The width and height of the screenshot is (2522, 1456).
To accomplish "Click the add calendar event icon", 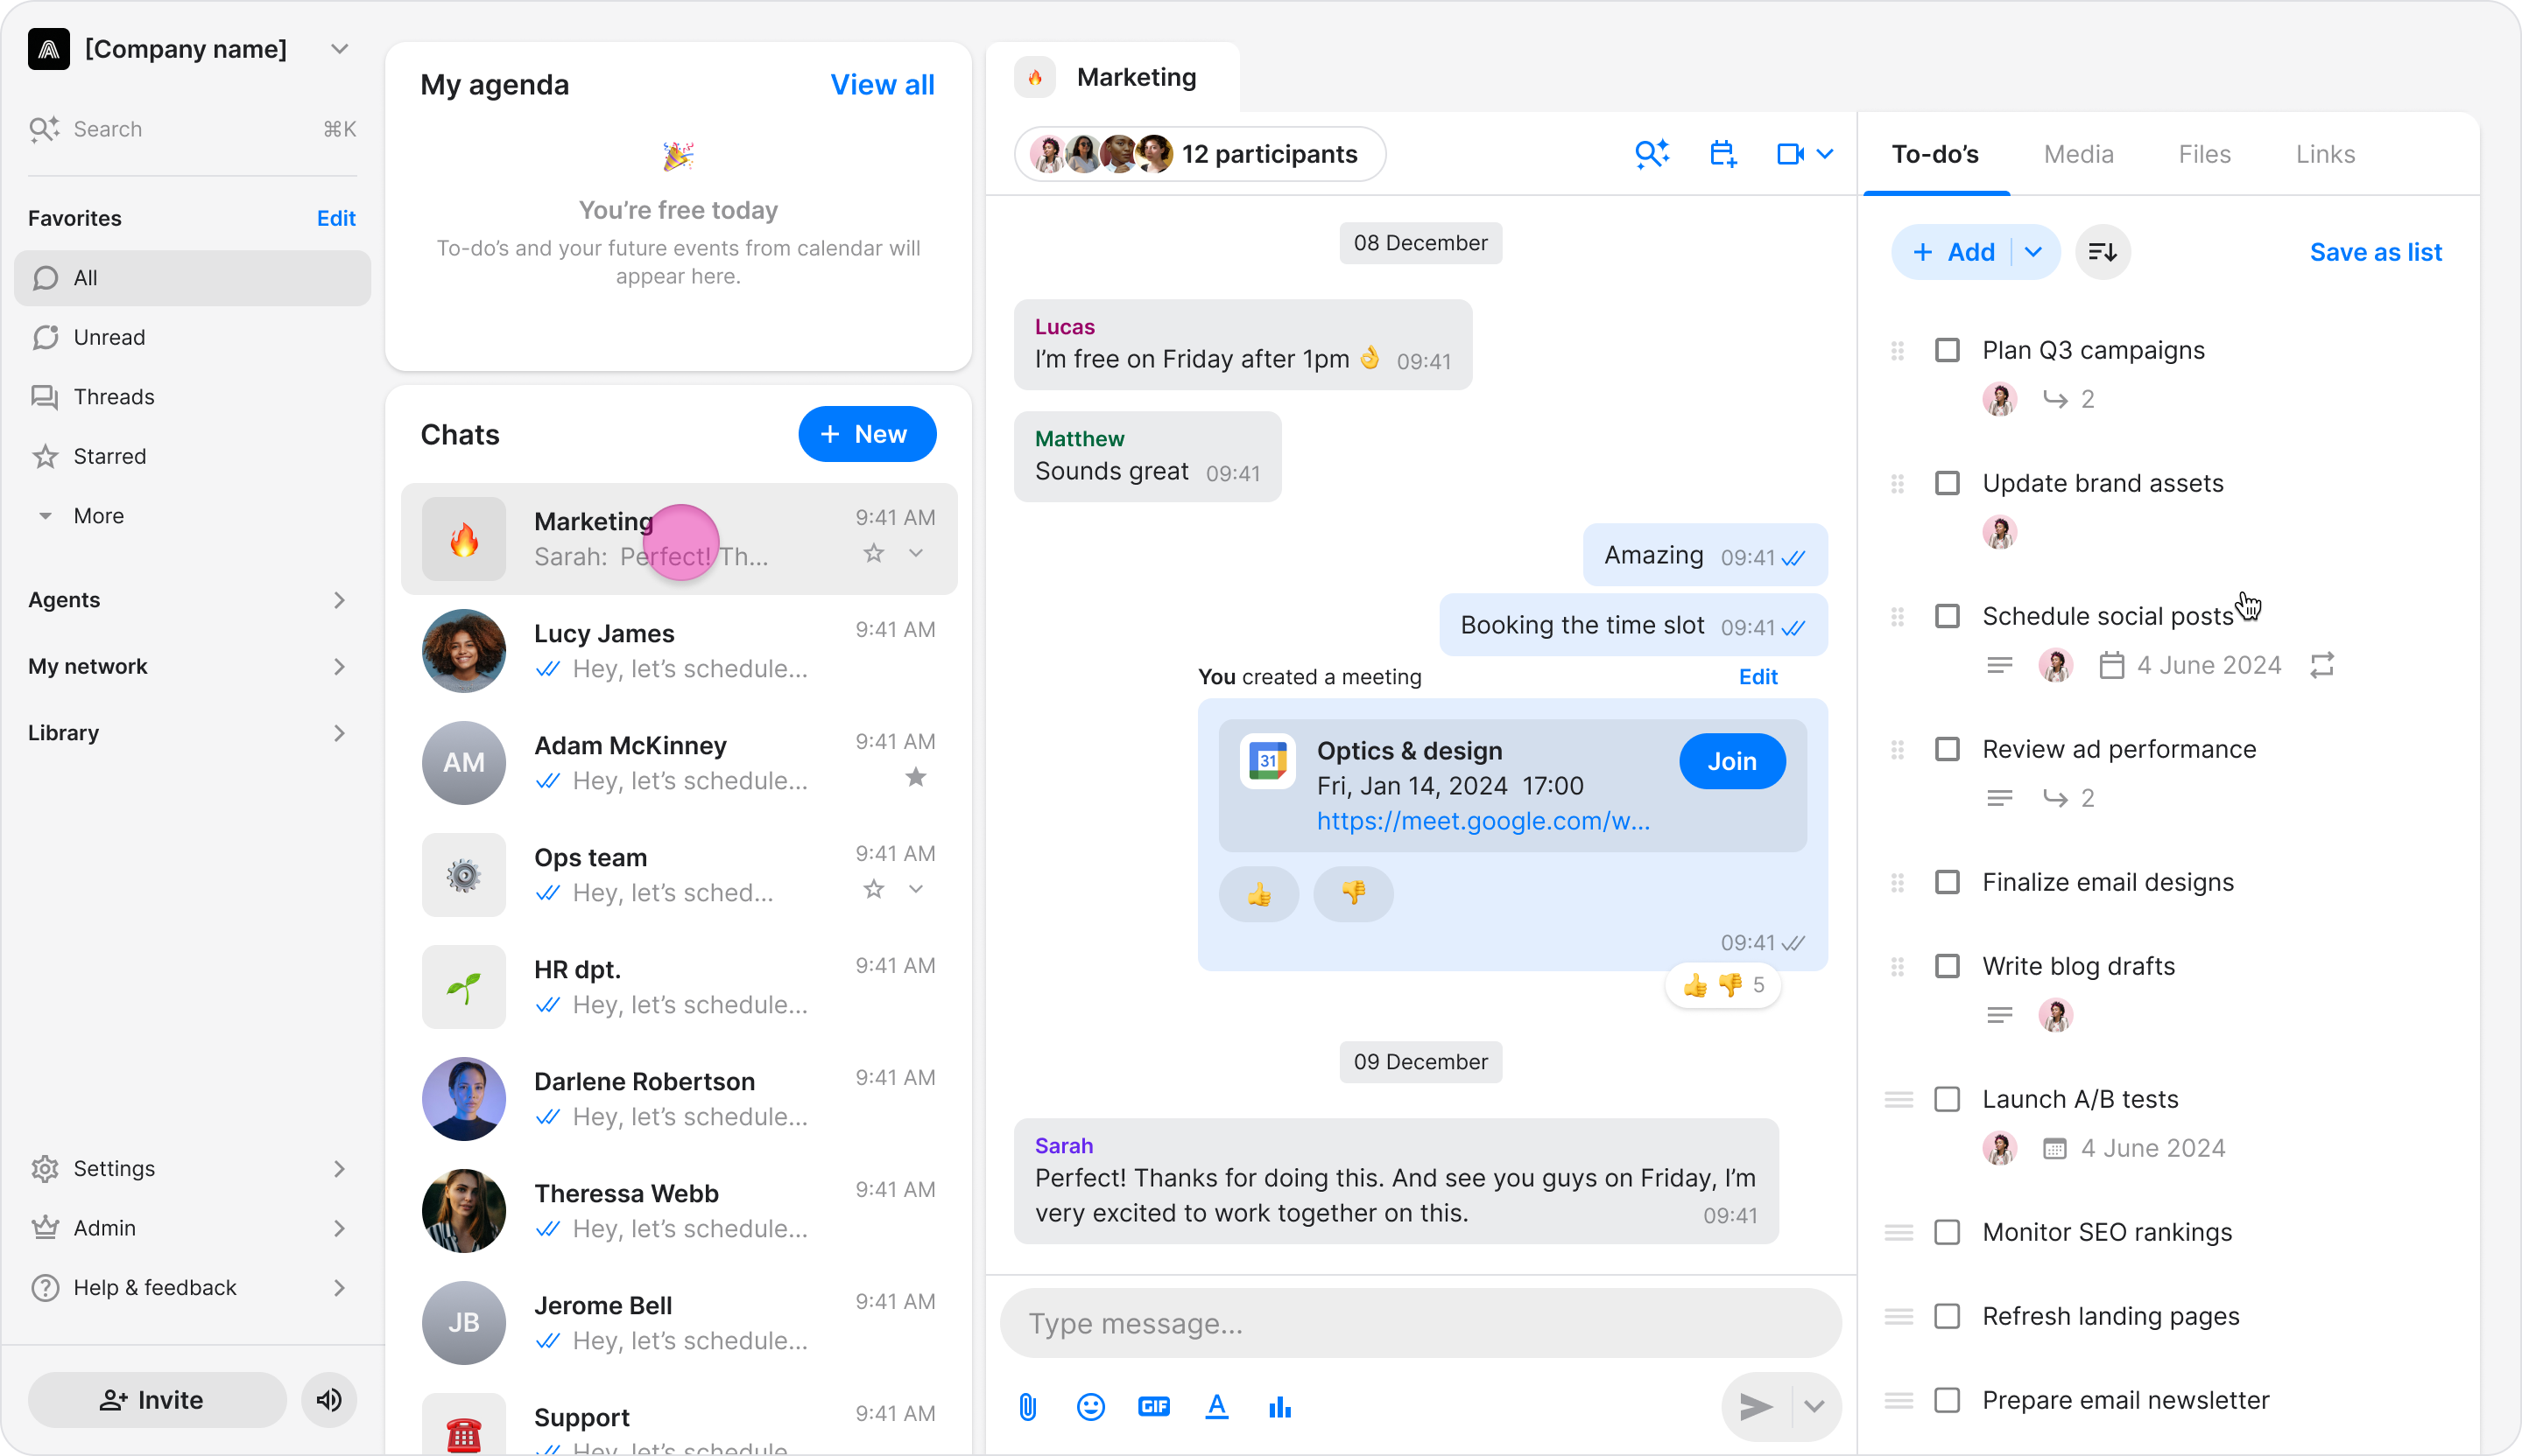I will [x=1722, y=154].
